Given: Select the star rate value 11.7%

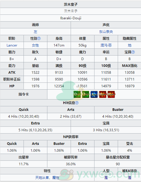Looking at the screenshot, I should (24, 164).
